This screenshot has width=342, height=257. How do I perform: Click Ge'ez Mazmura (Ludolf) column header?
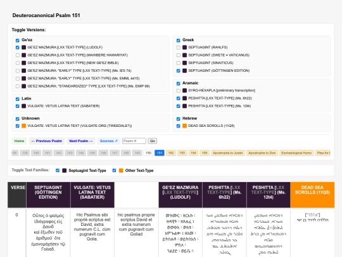click(180, 195)
